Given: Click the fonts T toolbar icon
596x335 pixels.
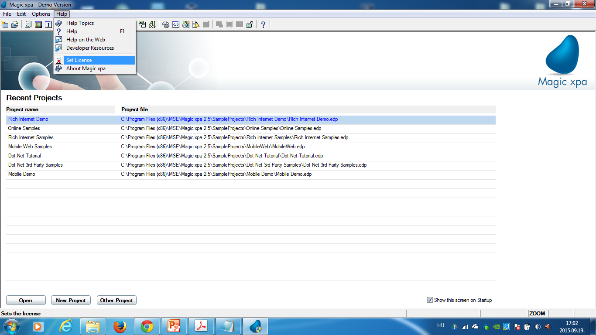Looking at the screenshot, I should (48, 24).
